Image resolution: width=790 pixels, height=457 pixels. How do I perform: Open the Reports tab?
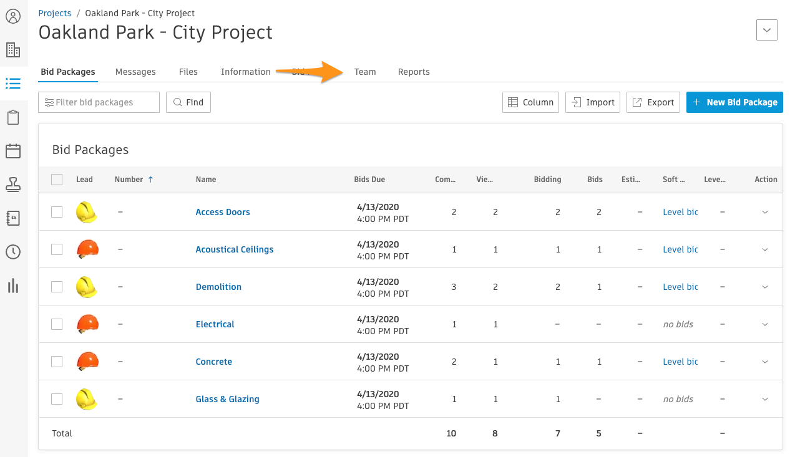pyautogui.click(x=414, y=72)
